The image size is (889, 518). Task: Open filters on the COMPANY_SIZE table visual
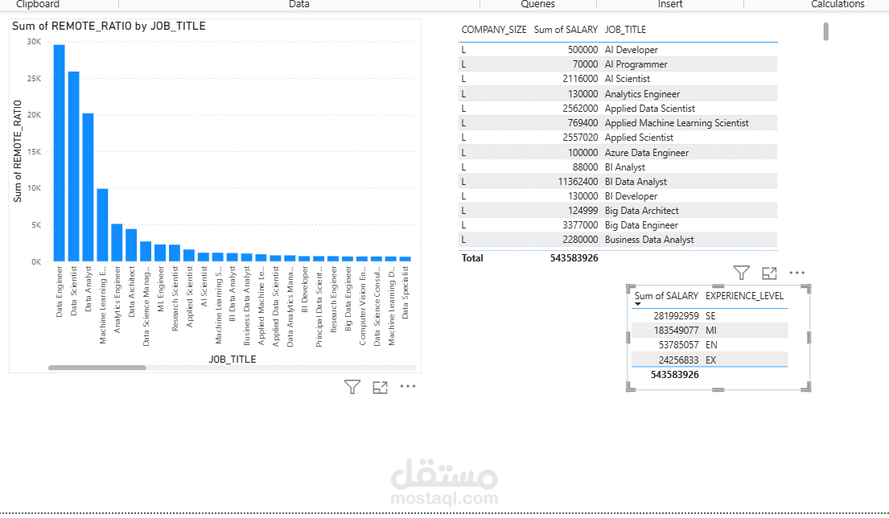(x=741, y=273)
